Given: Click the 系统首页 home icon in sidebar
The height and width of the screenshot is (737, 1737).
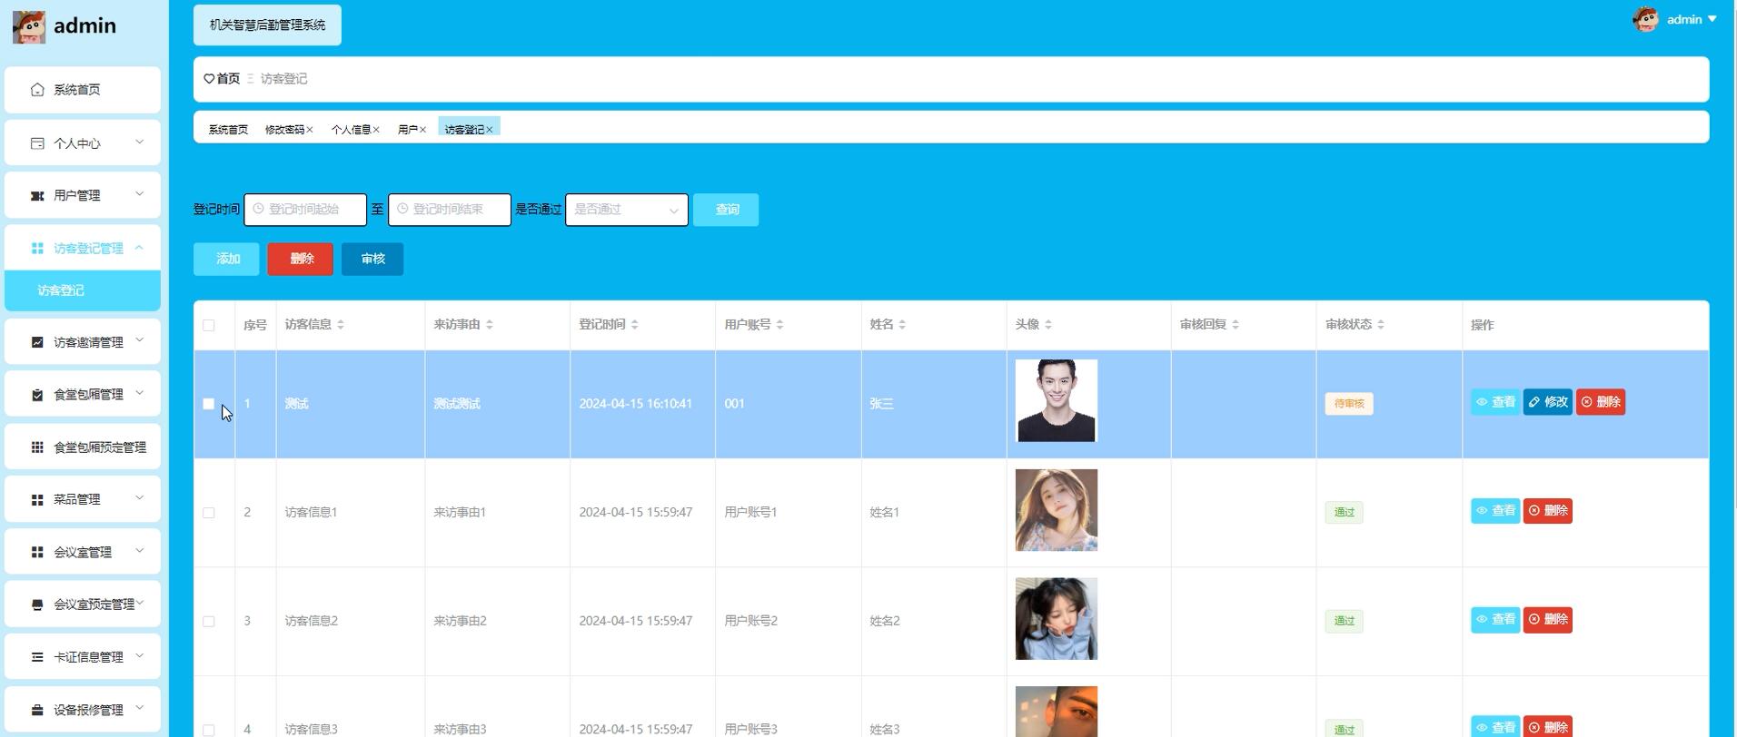Looking at the screenshot, I should pyautogui.click(x=37, y=89).
